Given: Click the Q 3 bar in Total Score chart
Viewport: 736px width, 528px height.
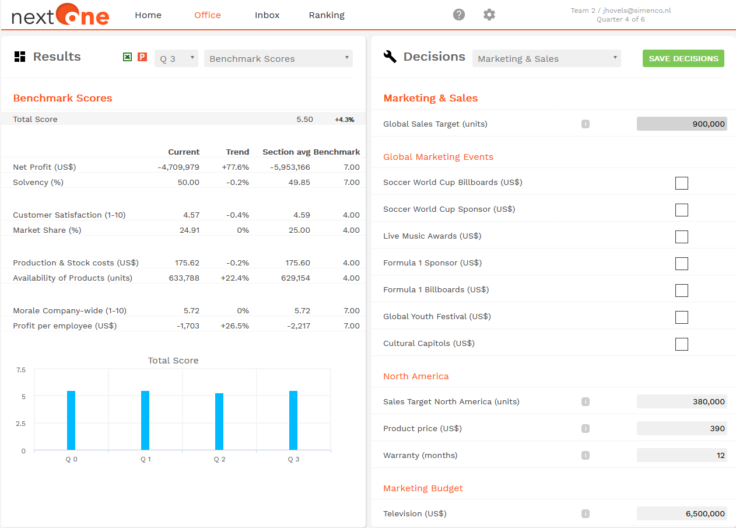Looking at the screenshot, I should tap(293, 420).
